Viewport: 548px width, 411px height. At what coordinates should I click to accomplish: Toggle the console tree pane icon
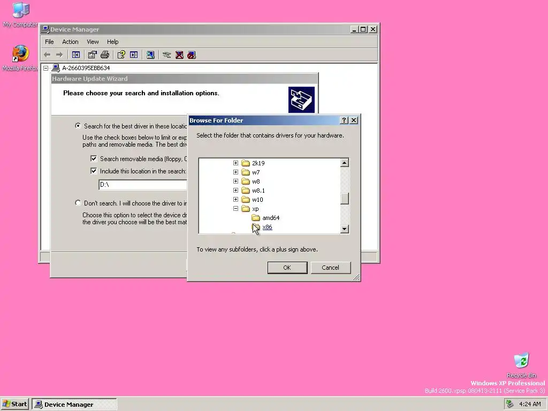(76, 55)
